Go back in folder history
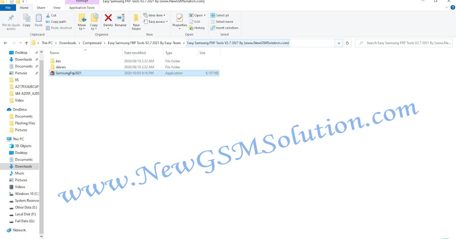Image resolution: width=456 pixels, height=239 pixels. [x=6, y=43]
